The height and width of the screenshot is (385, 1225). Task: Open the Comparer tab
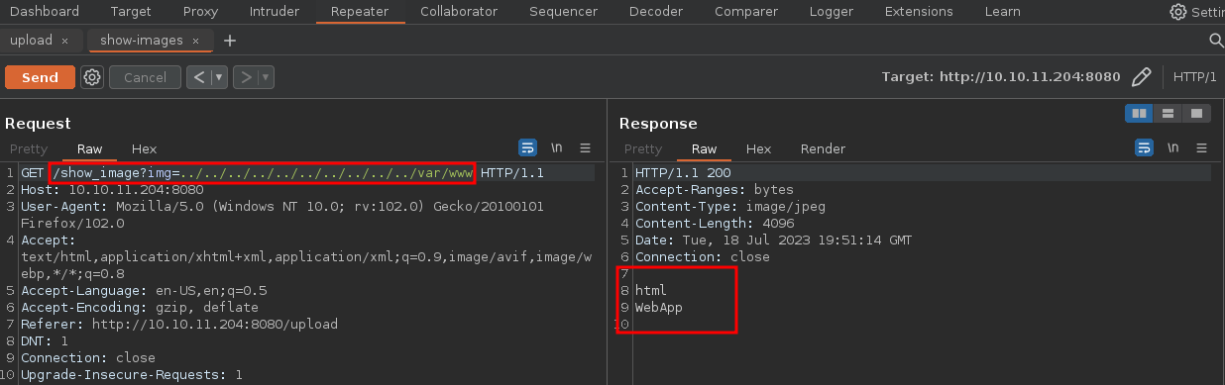click(x=745, y=12)
